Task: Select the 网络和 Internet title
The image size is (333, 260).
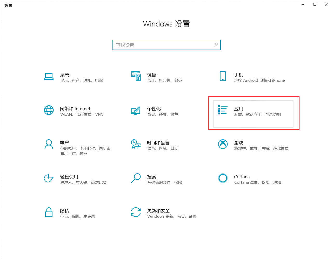Action: (x=75, y=109)
